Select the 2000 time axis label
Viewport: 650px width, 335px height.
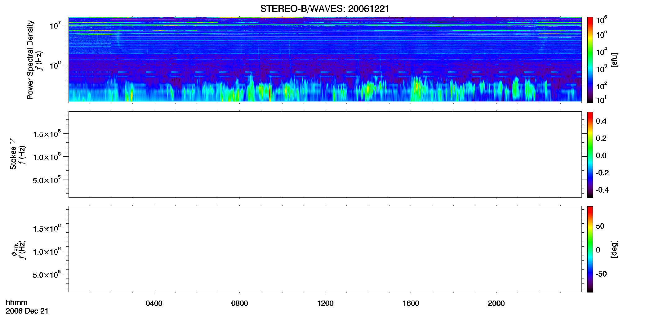496,303
